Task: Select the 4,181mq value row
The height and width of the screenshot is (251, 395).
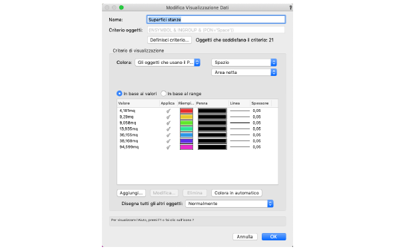Action: tap(197, 111)
